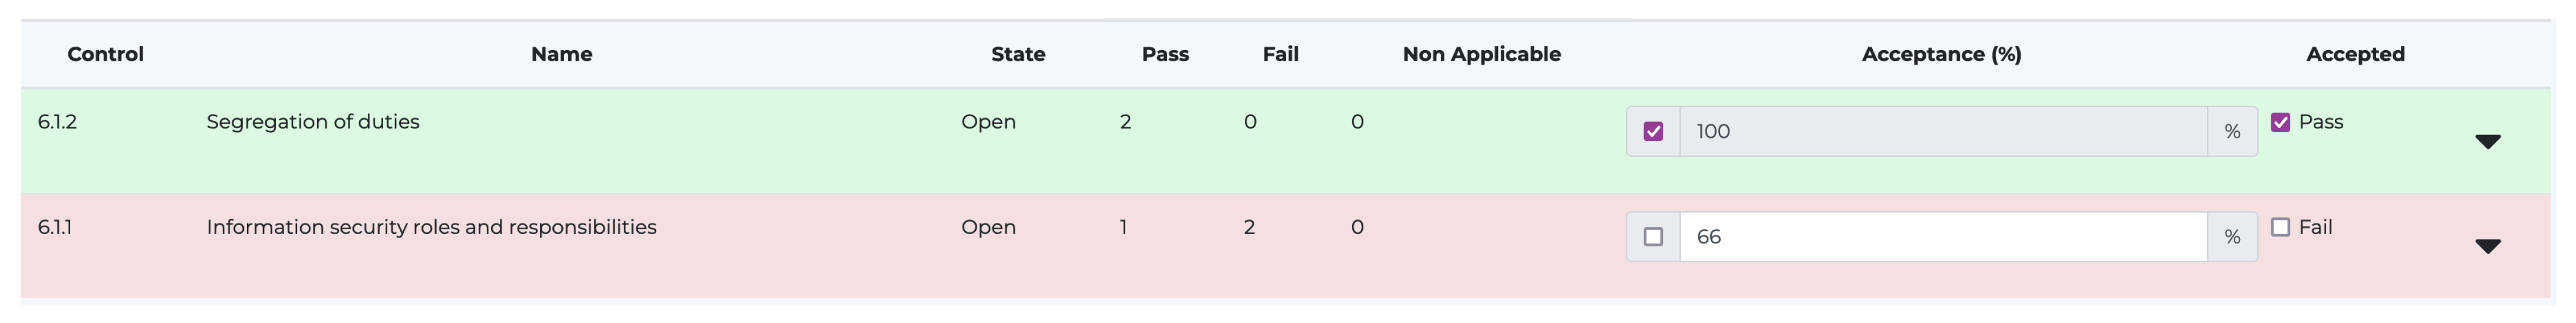Tick the Accepted Fail checkbox
2576x323 pixels.
pos(2280,227)
